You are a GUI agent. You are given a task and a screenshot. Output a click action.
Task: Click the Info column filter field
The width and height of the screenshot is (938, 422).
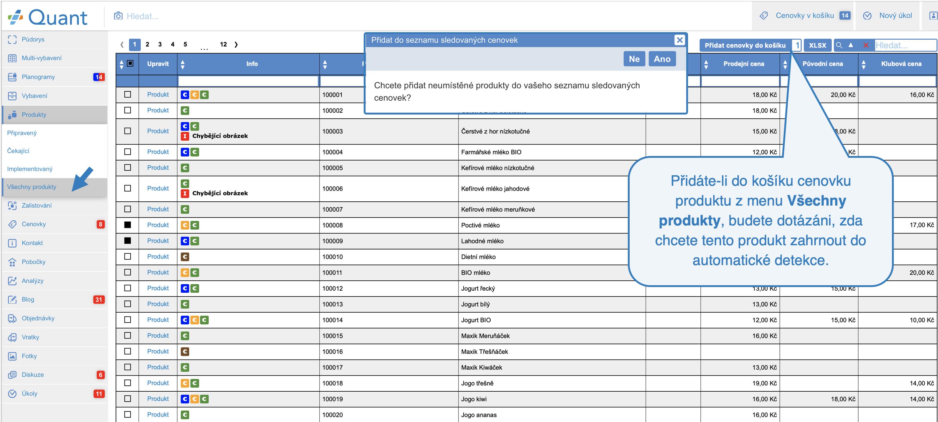[248, 81]
